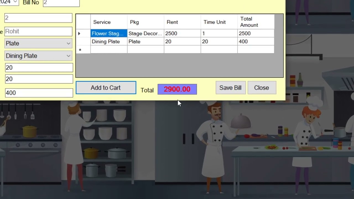Click Time Unit cell showing 20 in grid

click(x=219, y=41)
